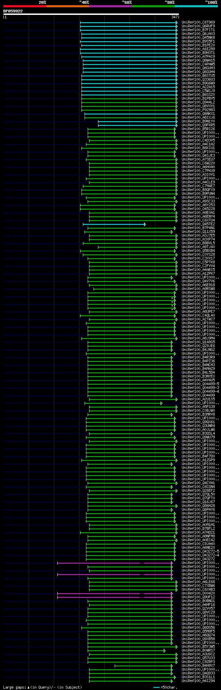Open hit UniRef100_Q6GUH3
This screenshot has height=690, width=221.
(x=198, y=68)
